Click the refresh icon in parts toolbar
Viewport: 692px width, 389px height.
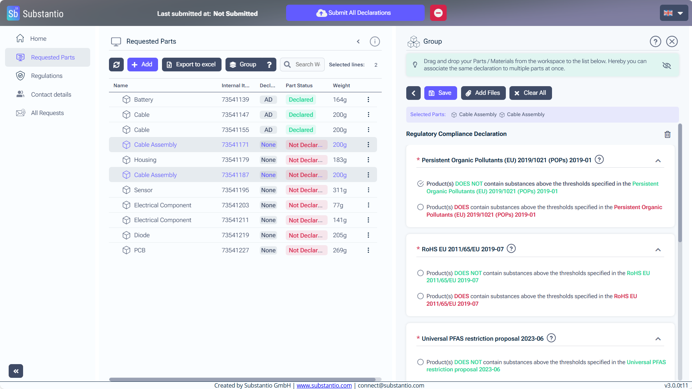tap(116, 65)
